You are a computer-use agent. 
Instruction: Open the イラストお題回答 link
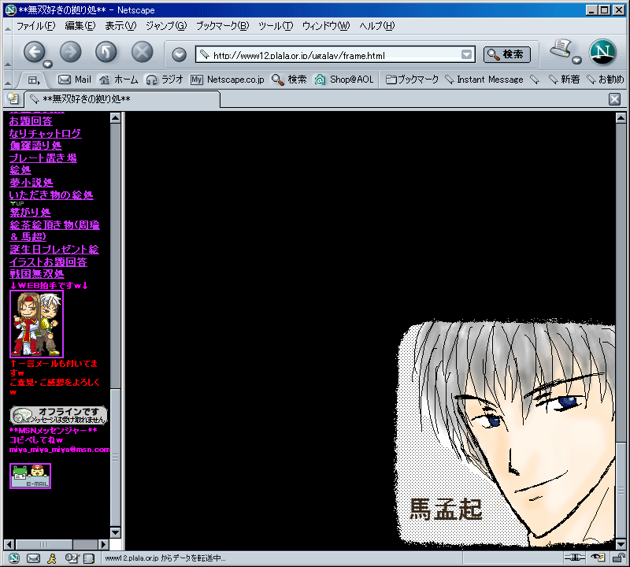(48, 261)
